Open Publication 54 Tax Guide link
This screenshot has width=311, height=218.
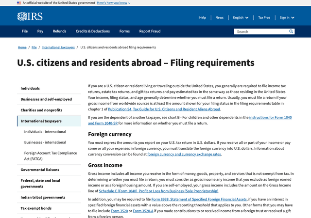coord(164,109)
